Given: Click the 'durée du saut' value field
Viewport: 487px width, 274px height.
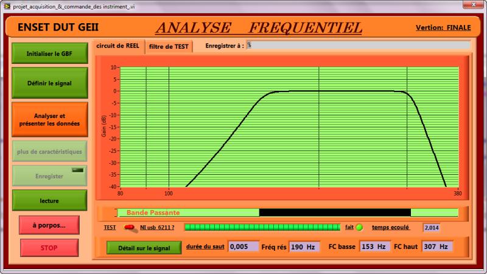Looking at the screenshot, I should tap(243, 247).
